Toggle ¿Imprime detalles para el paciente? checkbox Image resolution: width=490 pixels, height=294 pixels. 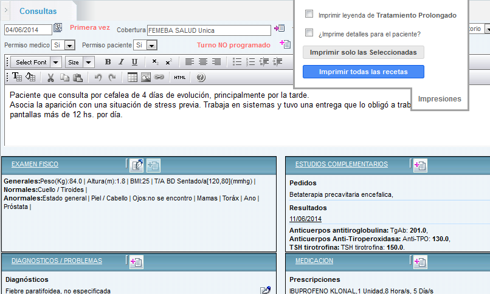309,33
